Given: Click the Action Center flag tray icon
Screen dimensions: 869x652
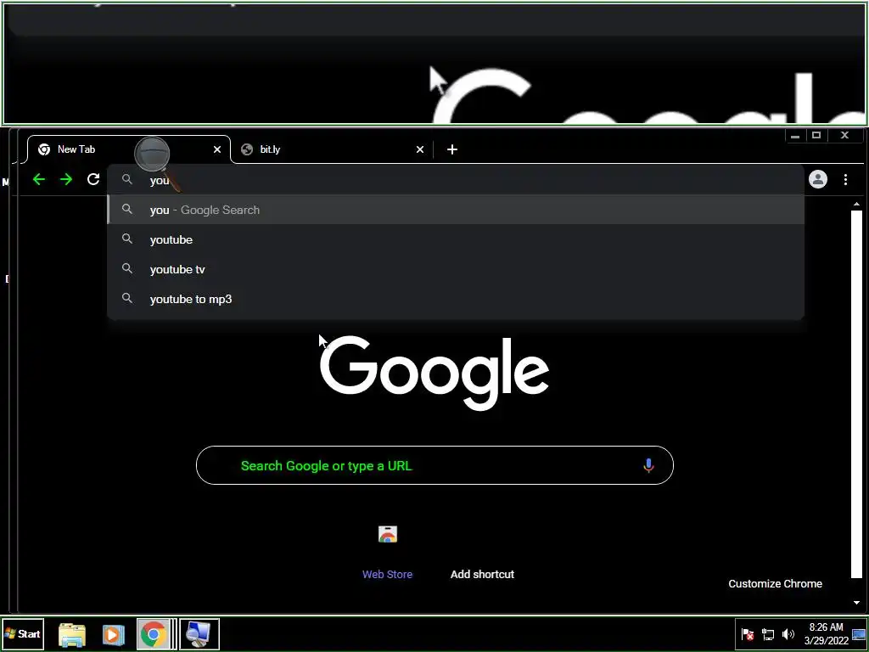Looking at the screenshot, I should (x=747, y=633).
